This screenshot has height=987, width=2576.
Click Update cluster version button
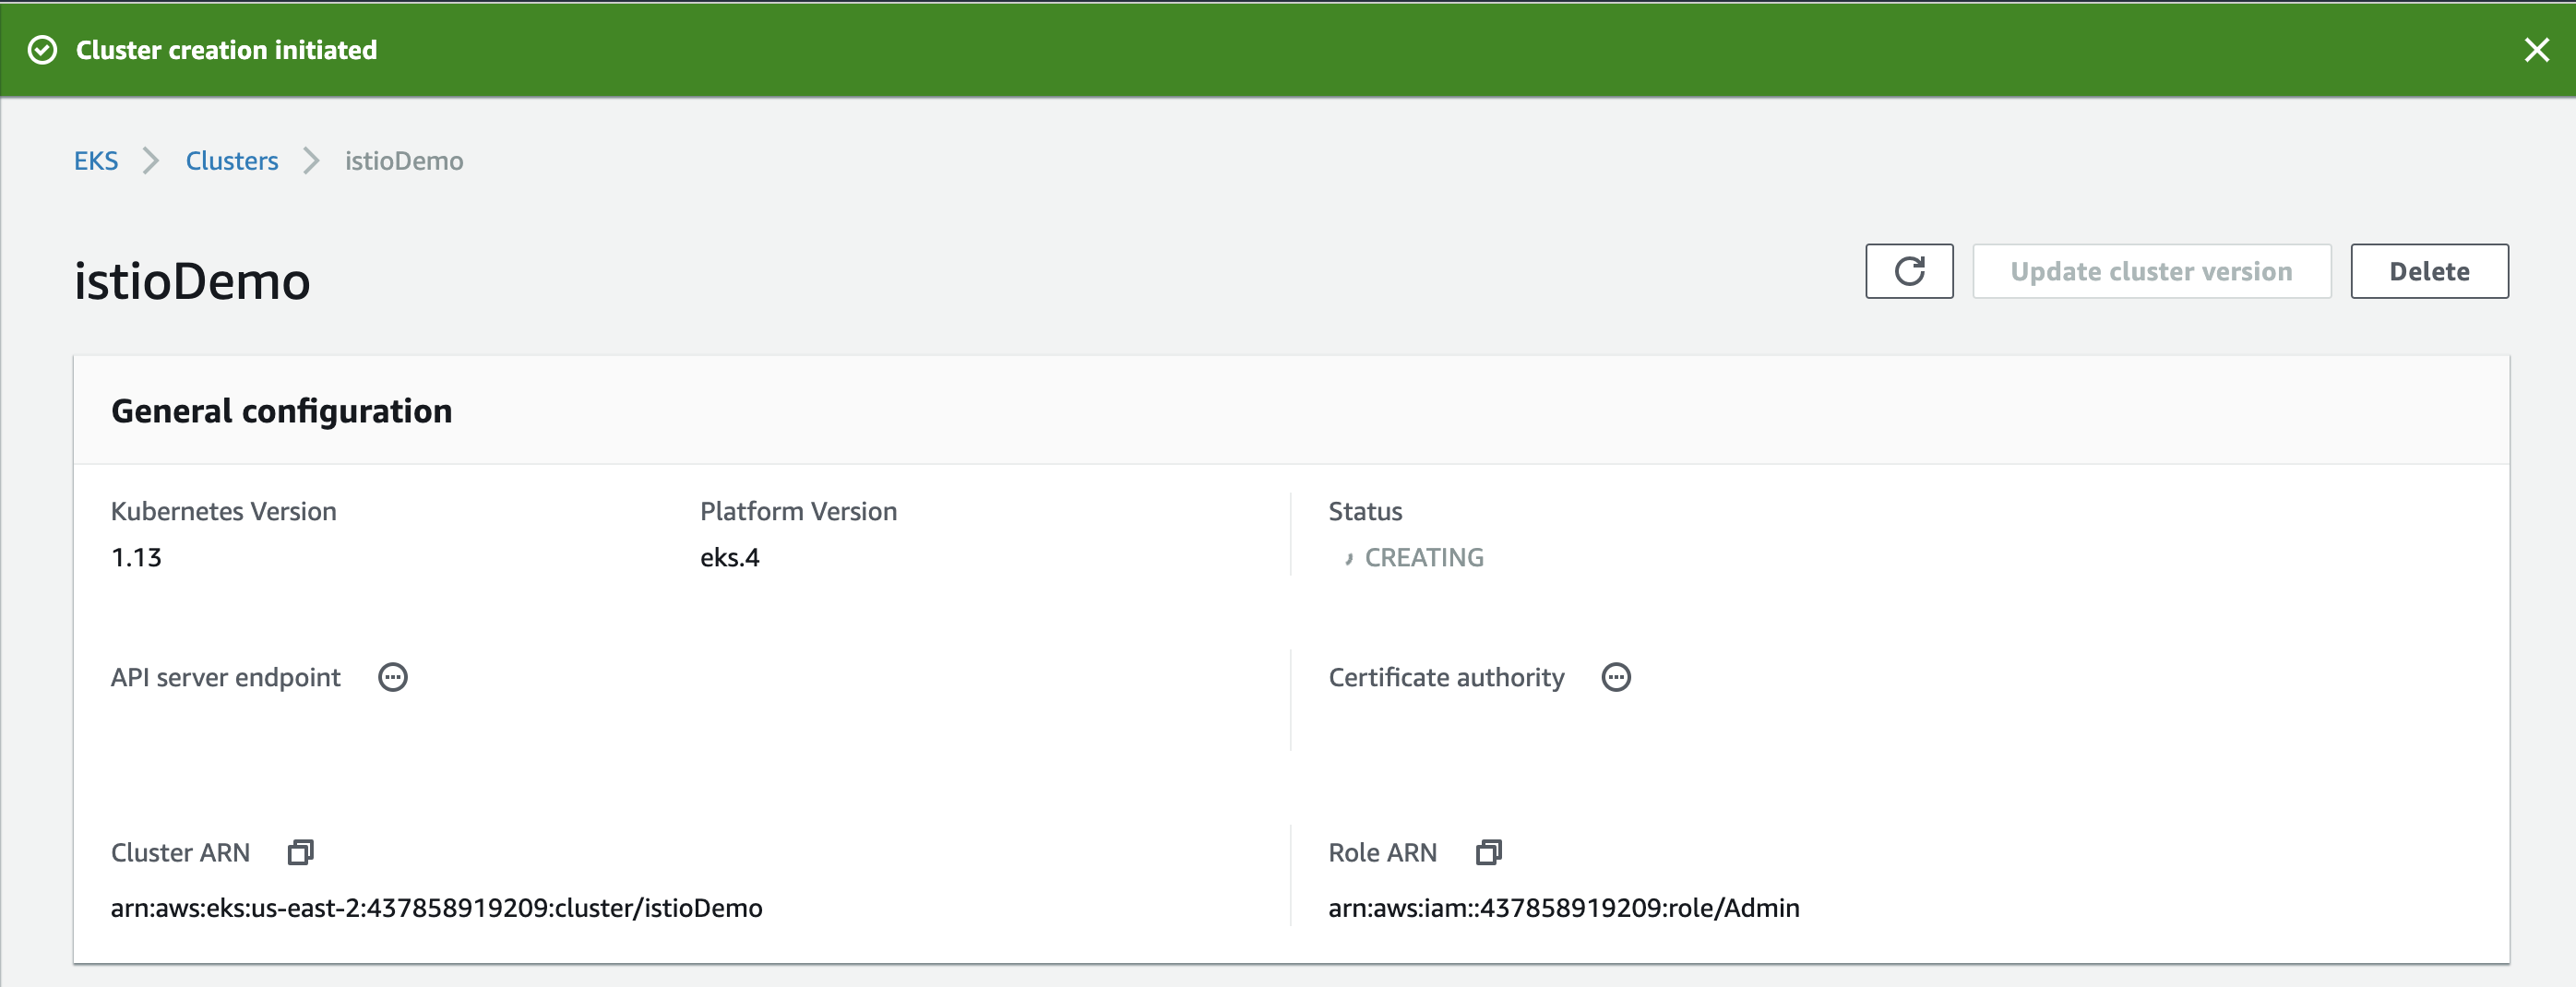[2151, 271]
